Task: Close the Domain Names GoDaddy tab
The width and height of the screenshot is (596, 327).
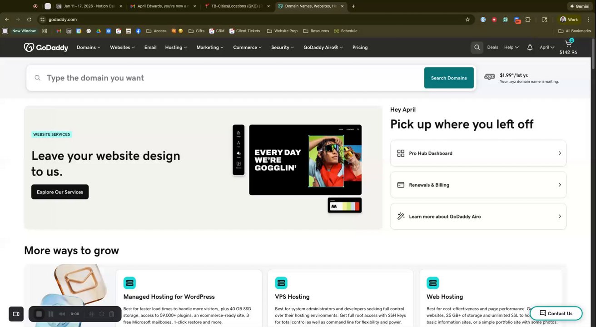Action: click(342, 6)
